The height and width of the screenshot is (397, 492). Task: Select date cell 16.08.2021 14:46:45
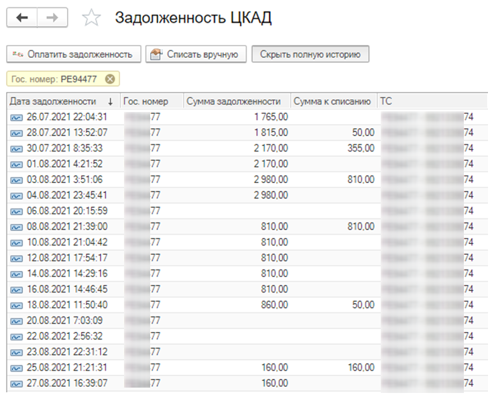pyautogui.click(x=67, y=289)
